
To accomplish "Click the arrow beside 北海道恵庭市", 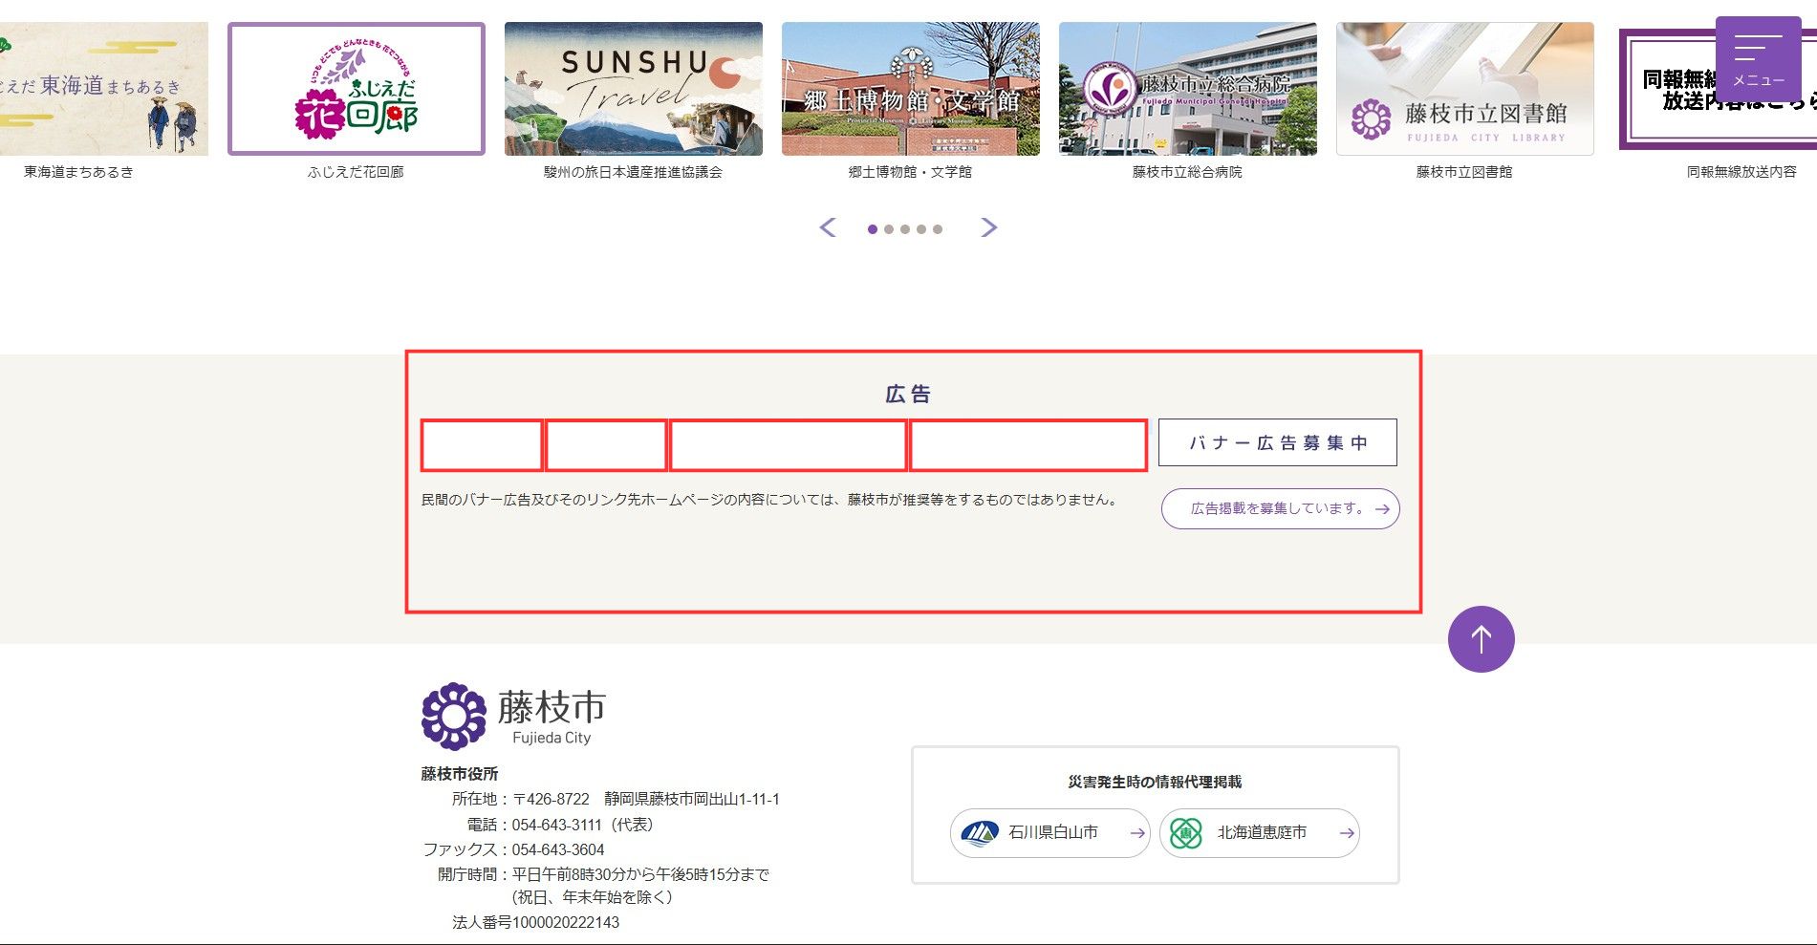I will coord(1347,833).
